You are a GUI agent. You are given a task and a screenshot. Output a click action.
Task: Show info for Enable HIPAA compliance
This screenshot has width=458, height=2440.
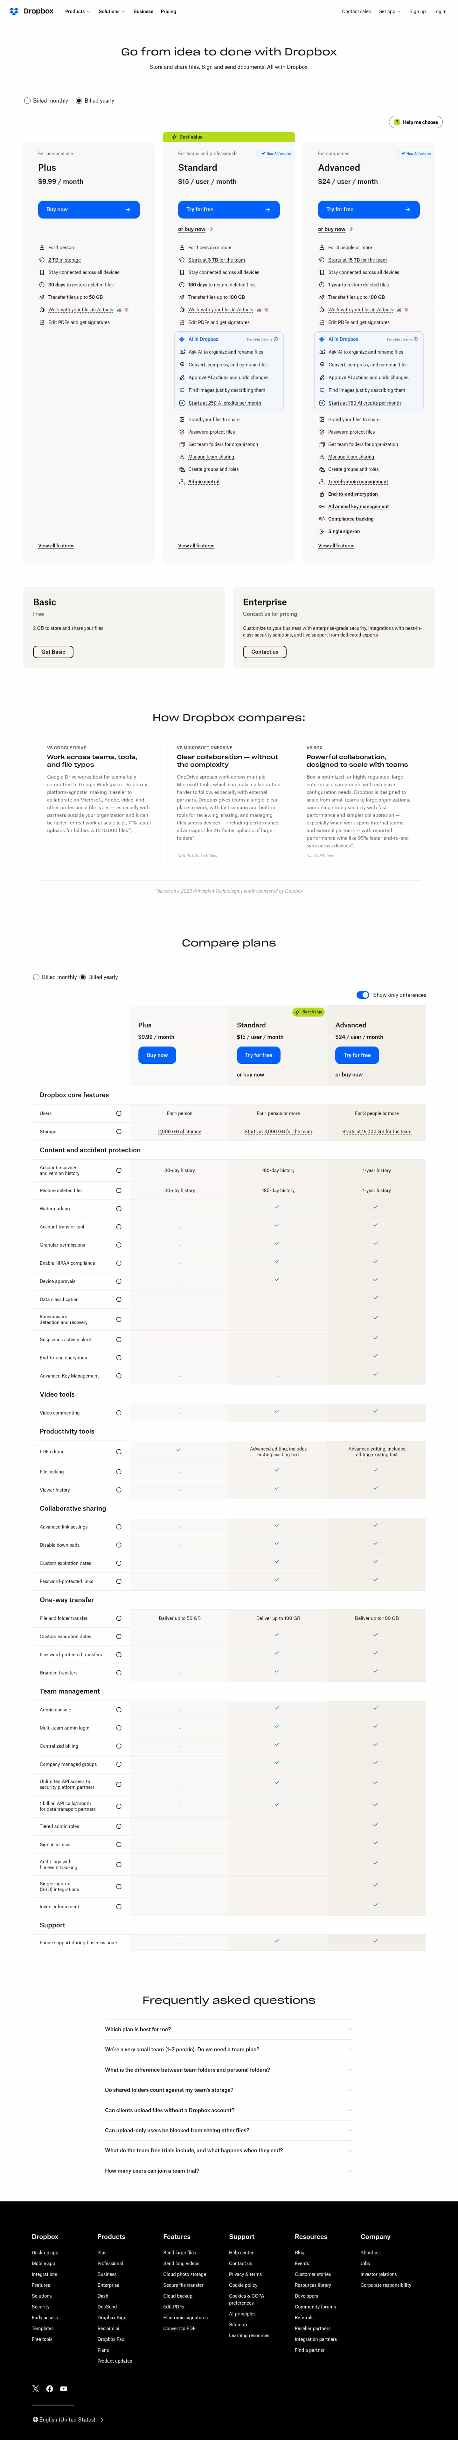click(x=118, y=1263)
